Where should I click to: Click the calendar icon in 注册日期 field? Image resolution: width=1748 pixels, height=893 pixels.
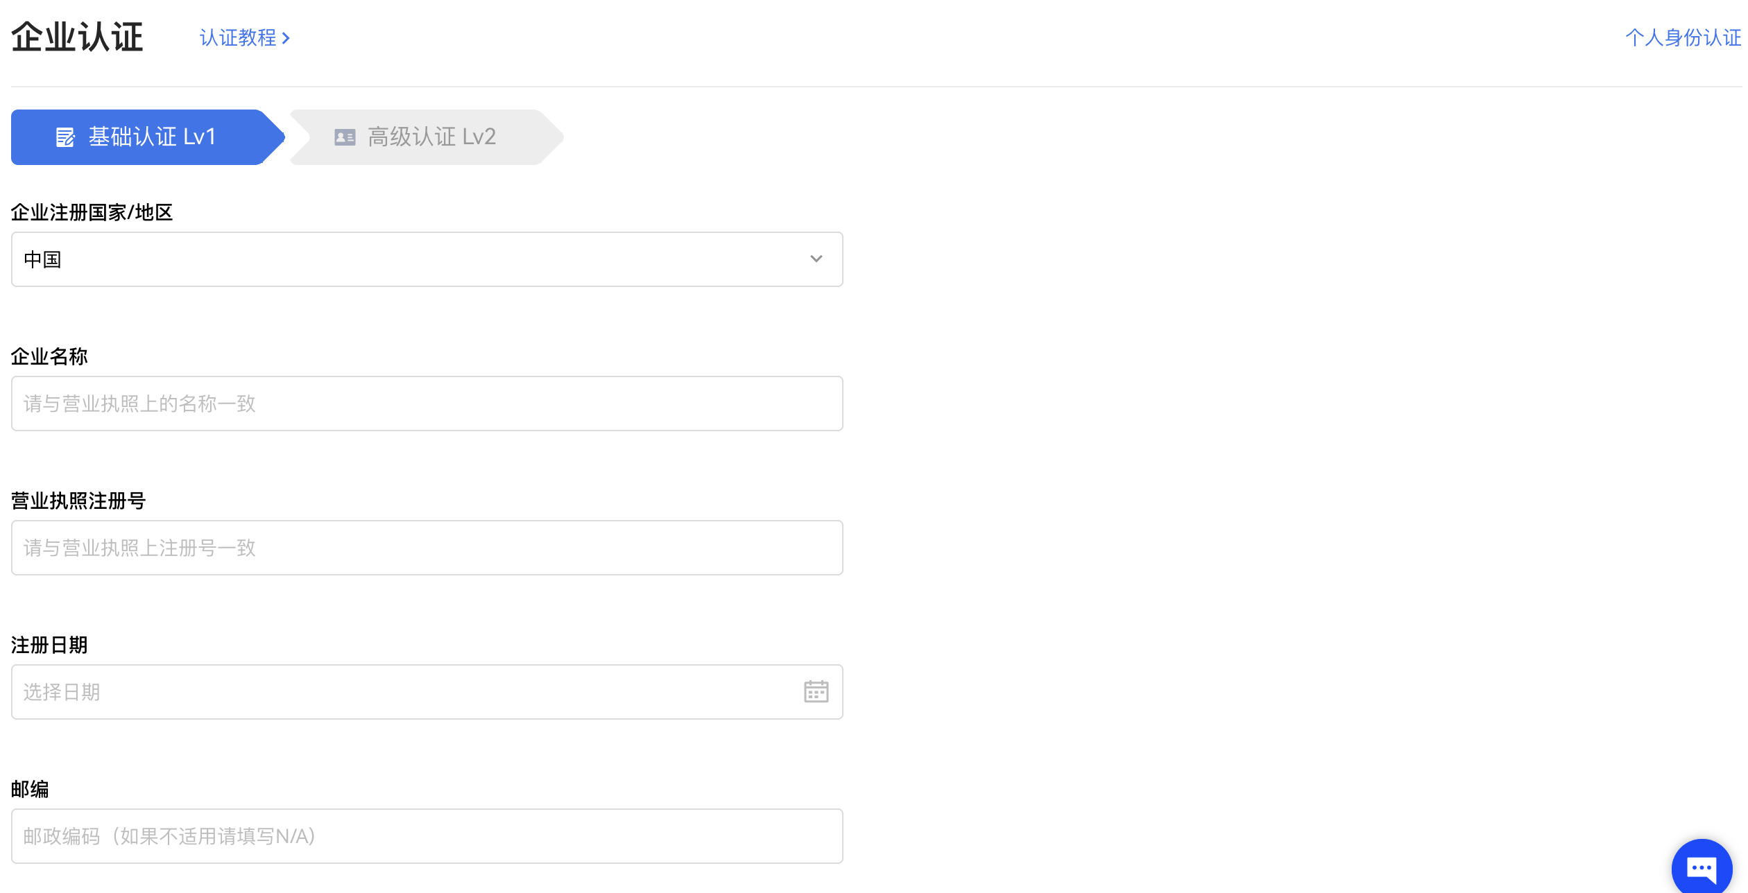tap(816, 691)
